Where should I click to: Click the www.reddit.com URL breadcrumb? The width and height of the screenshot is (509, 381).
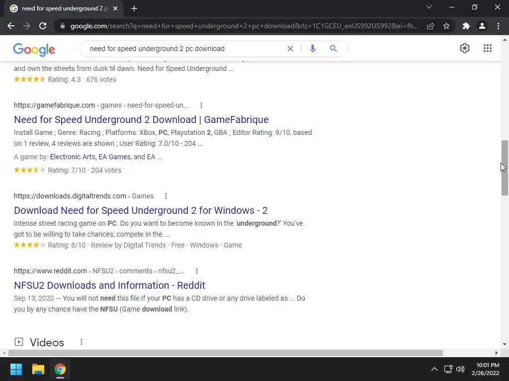click(x=99, y=271)
